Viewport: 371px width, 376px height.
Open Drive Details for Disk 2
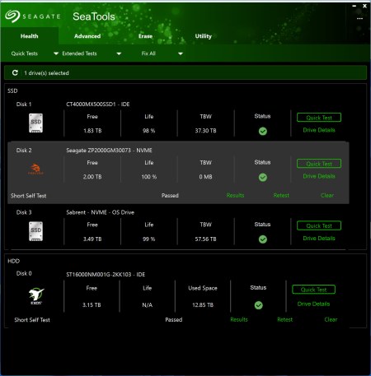[x=319, y=176]
